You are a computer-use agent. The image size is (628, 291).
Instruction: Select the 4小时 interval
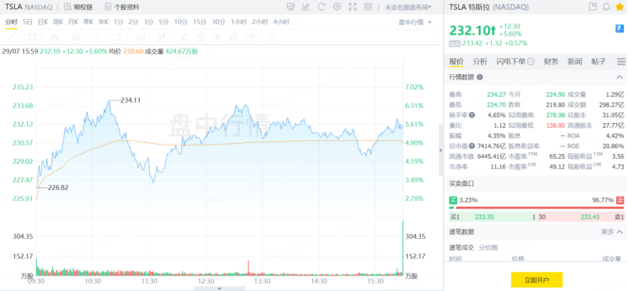(281, 22)
